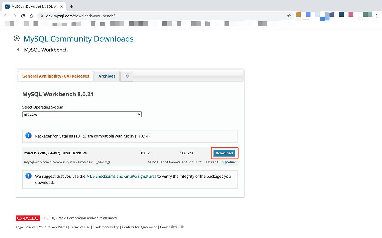Viewport: 382px width, 238px height.
Task: Go back using the MySQL Workbench chevron
Action: (x=18, y=50)
